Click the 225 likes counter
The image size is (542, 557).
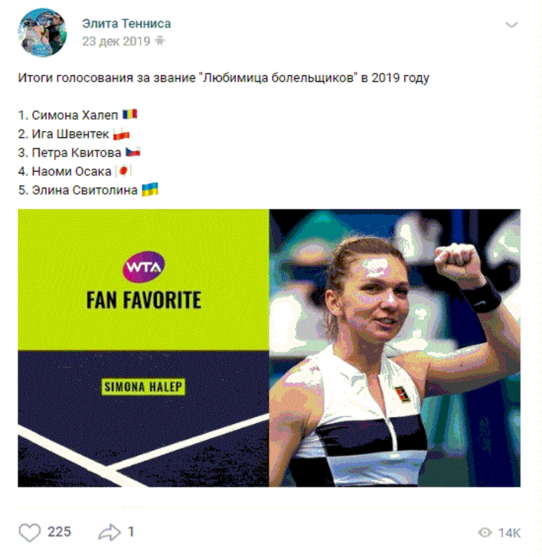[x=59, y=532]
